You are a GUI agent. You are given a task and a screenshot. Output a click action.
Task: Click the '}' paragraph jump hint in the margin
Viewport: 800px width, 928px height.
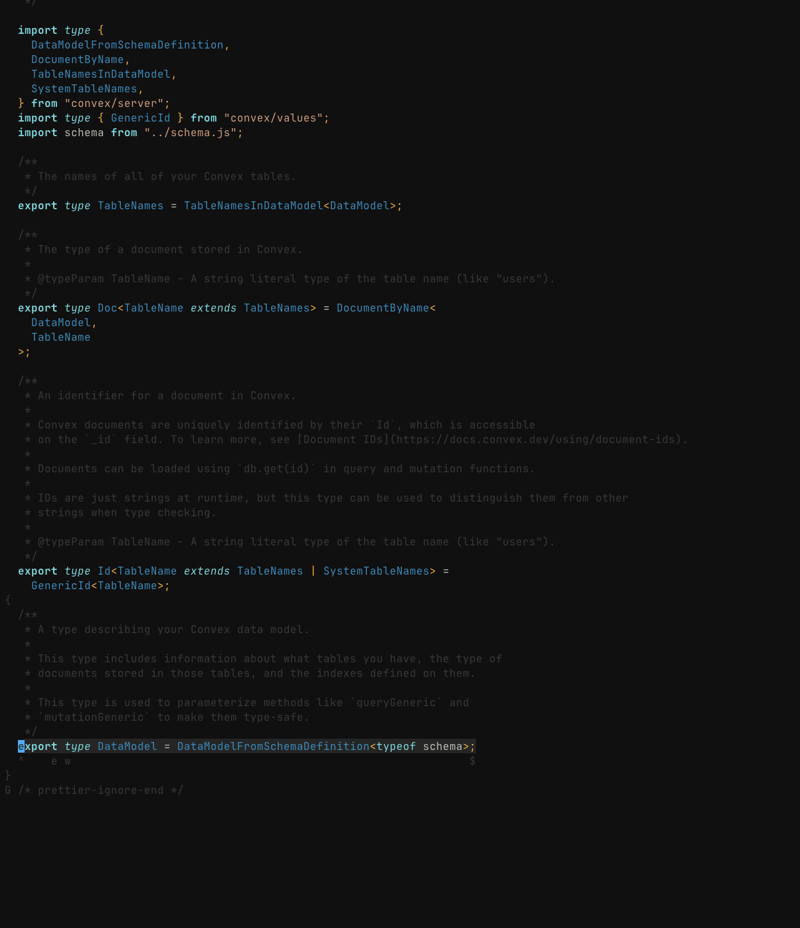pyautogui.click(x=8, y=776)
